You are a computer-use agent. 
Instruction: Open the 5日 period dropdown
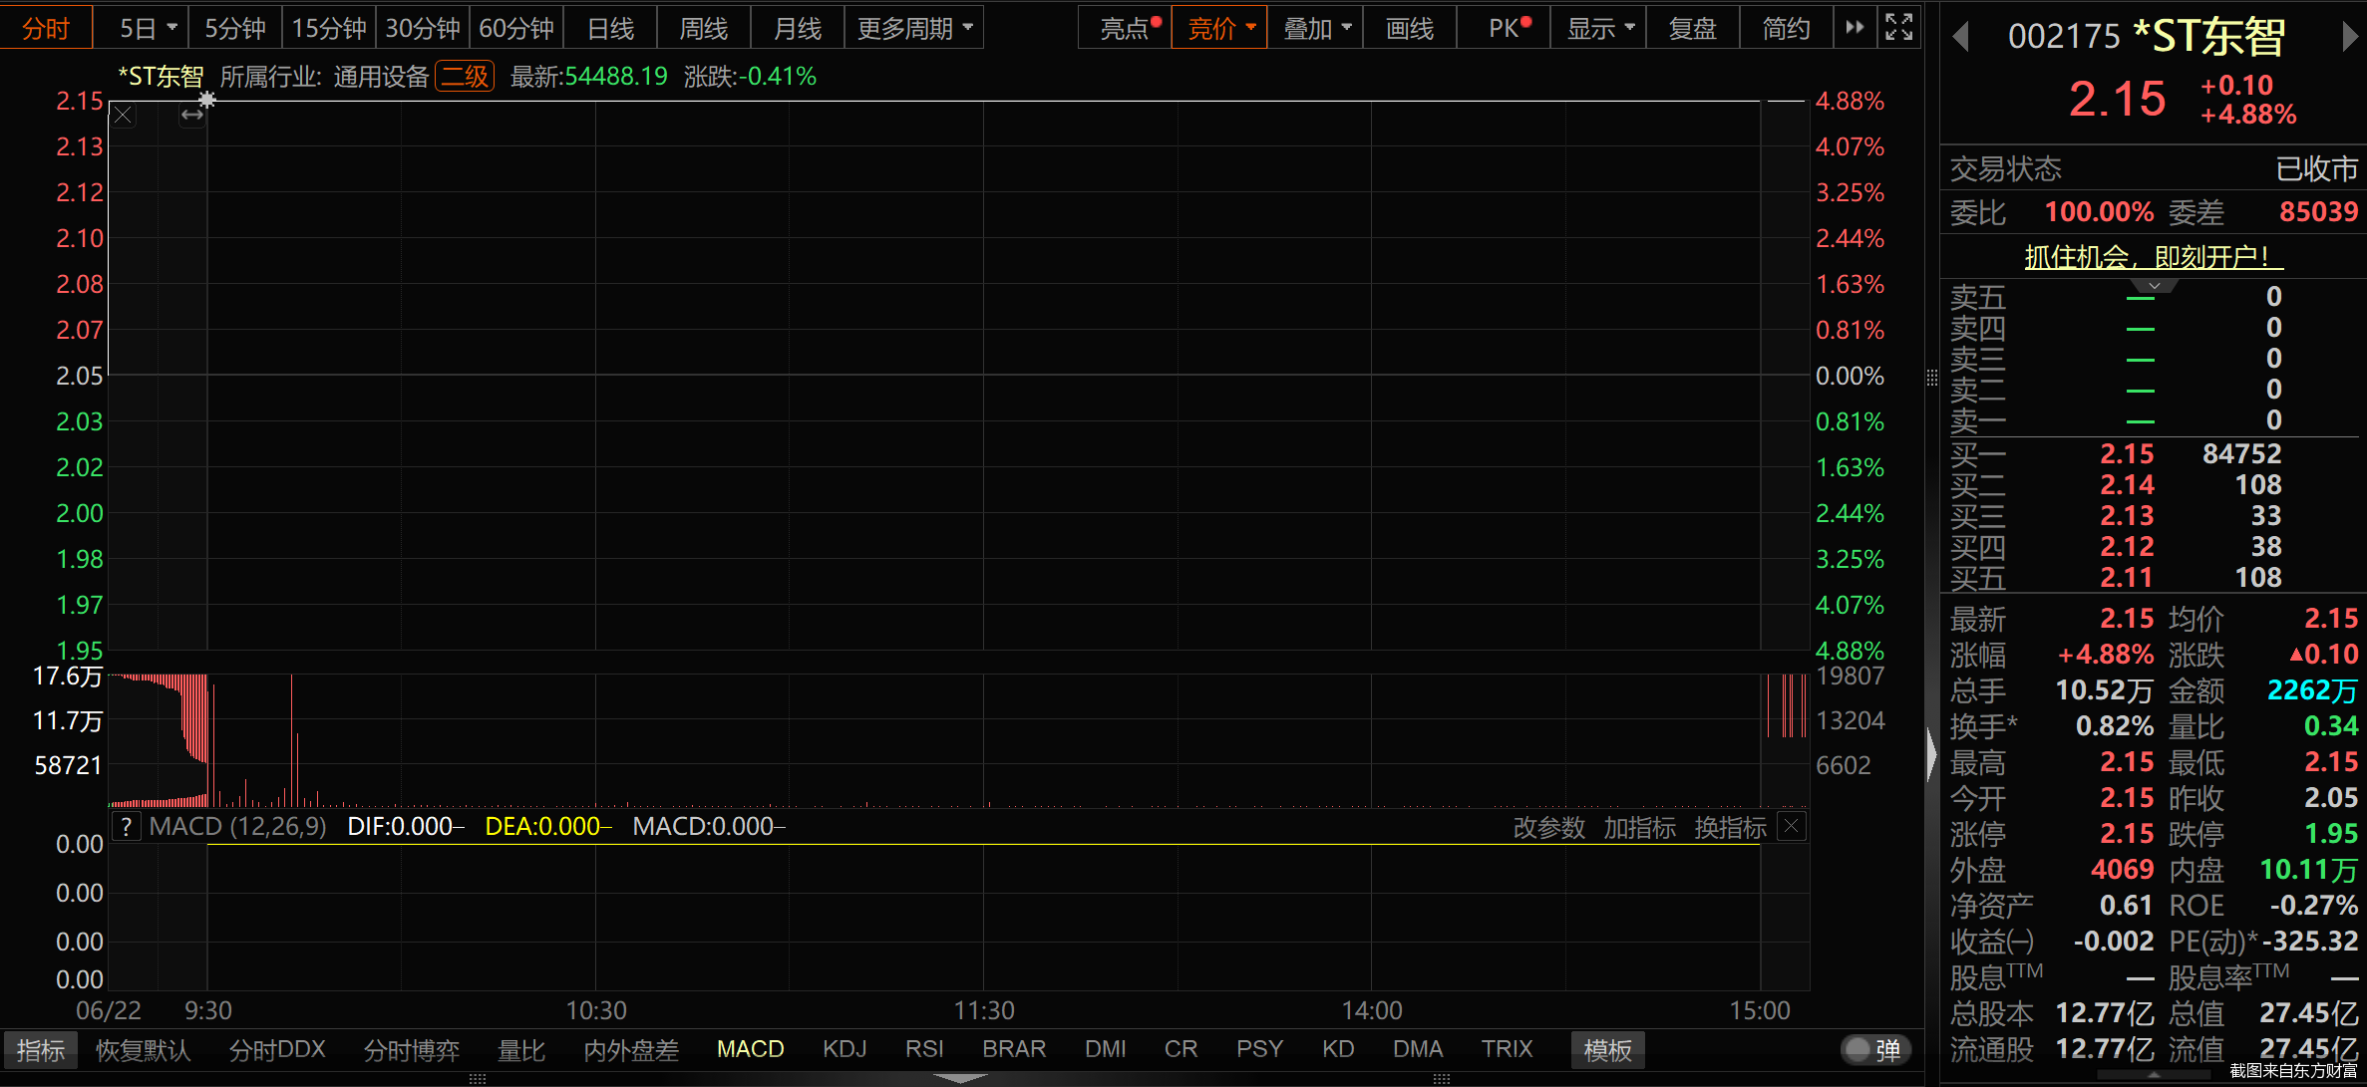pos(147,28)
